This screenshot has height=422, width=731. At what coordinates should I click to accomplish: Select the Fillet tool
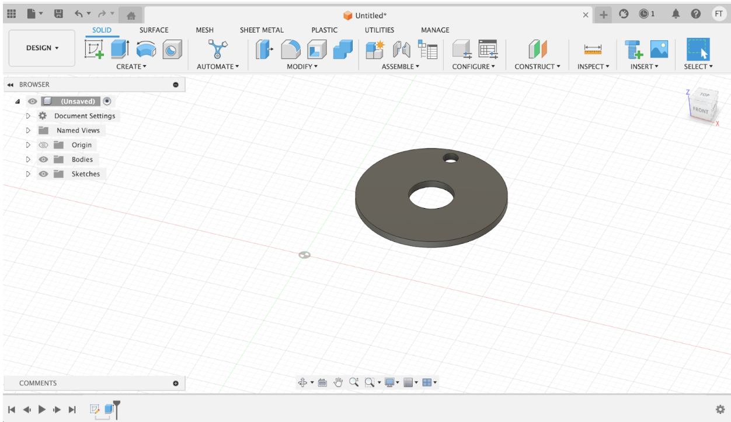tap(290, 50)
